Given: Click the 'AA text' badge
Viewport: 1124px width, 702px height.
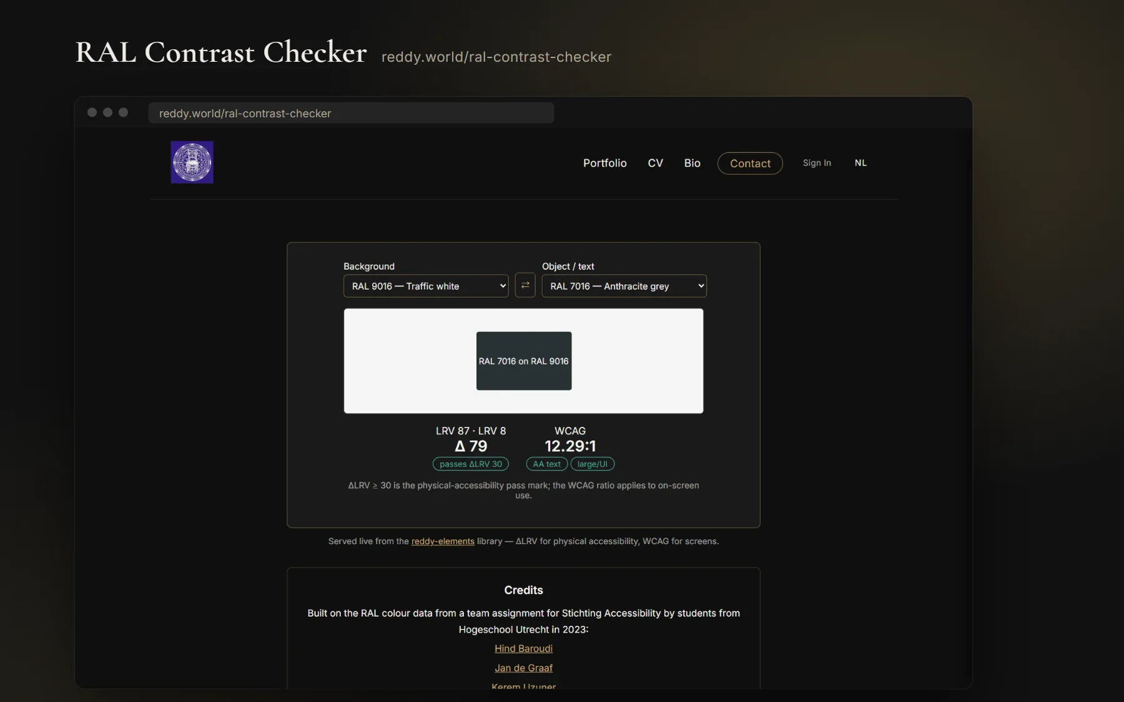Looking at the screenshot, I should tap(546, 464).
